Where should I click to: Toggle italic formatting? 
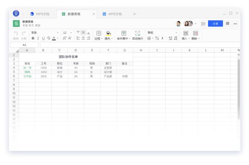coord(38,38)
